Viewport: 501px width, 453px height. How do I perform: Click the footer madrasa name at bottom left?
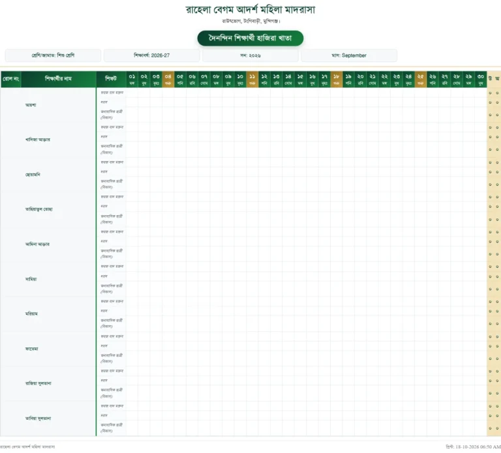click(x=27, y=446)
